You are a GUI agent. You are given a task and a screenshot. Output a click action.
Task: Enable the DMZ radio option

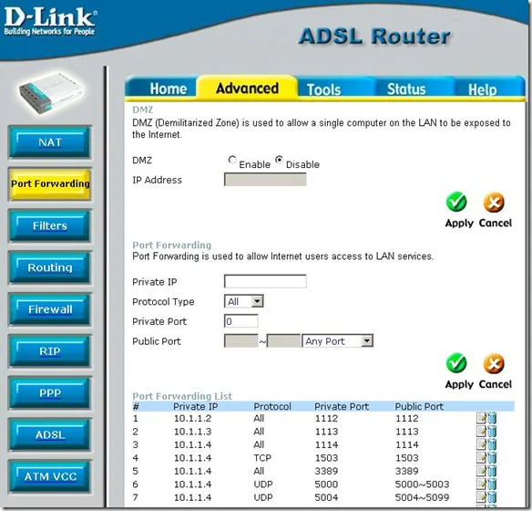(232, 160)
